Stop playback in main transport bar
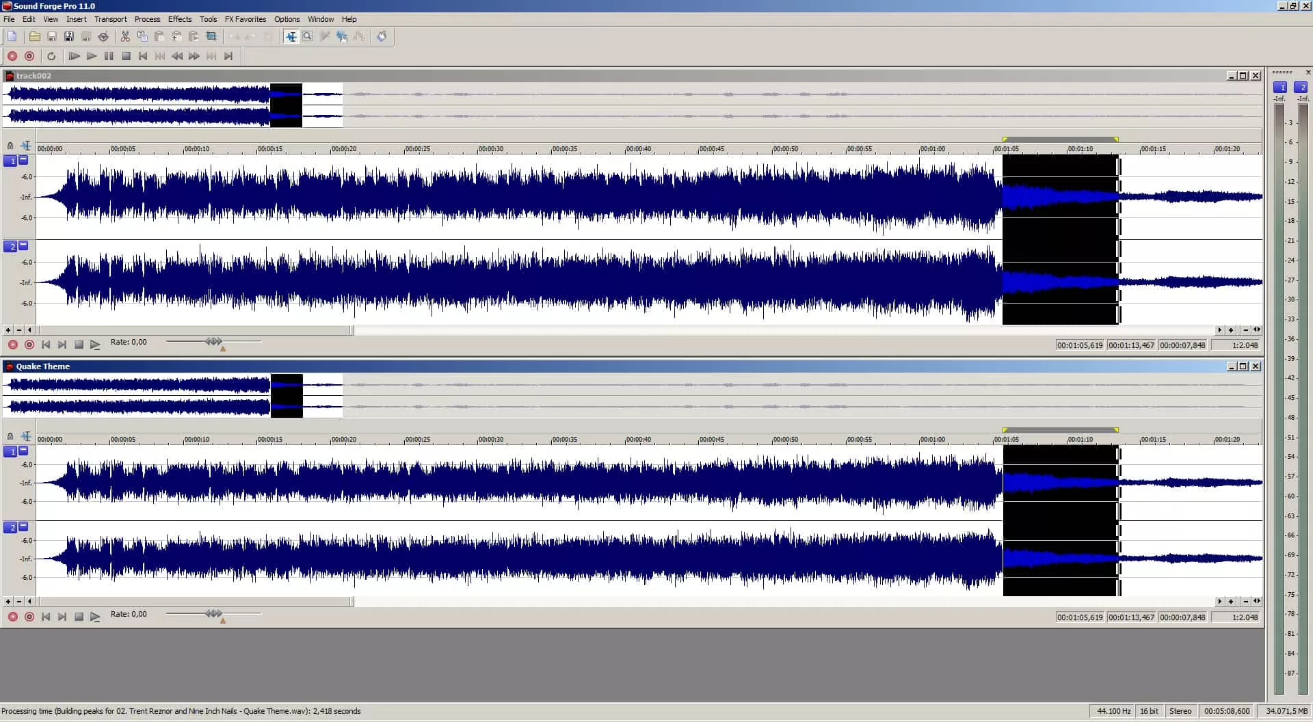The width and height of the screenshot is (1313, 722). pyautogui.click(x=126, y=56)
